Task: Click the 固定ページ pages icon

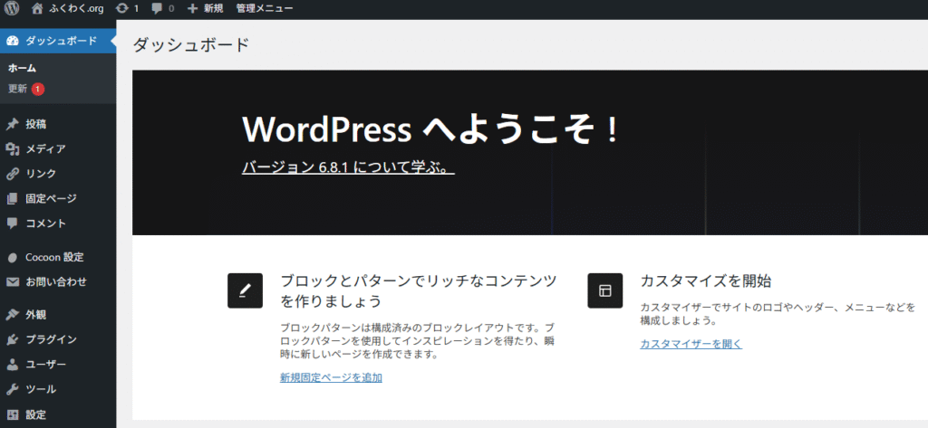Action: point(13,199)
